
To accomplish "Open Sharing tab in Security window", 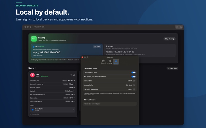I will (110, 62).
